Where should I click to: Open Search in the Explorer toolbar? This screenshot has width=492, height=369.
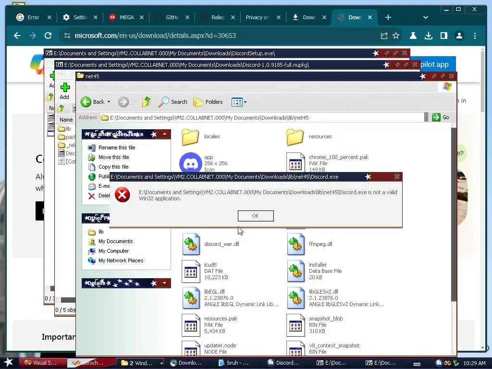(x=172, y=102)
